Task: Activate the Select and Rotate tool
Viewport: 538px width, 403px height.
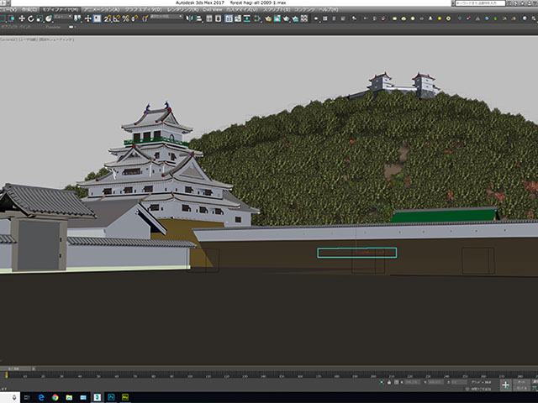Action: tap(30, 18)
